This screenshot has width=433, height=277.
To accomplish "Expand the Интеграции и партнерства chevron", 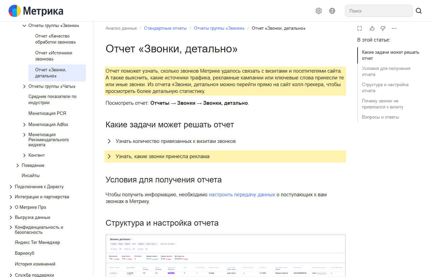I will [11, 197].
